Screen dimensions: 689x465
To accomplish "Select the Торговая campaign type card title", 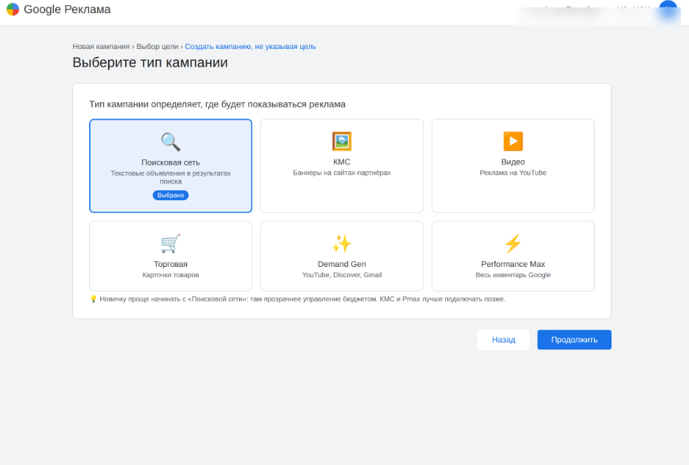I will click(x=170, y=264).
